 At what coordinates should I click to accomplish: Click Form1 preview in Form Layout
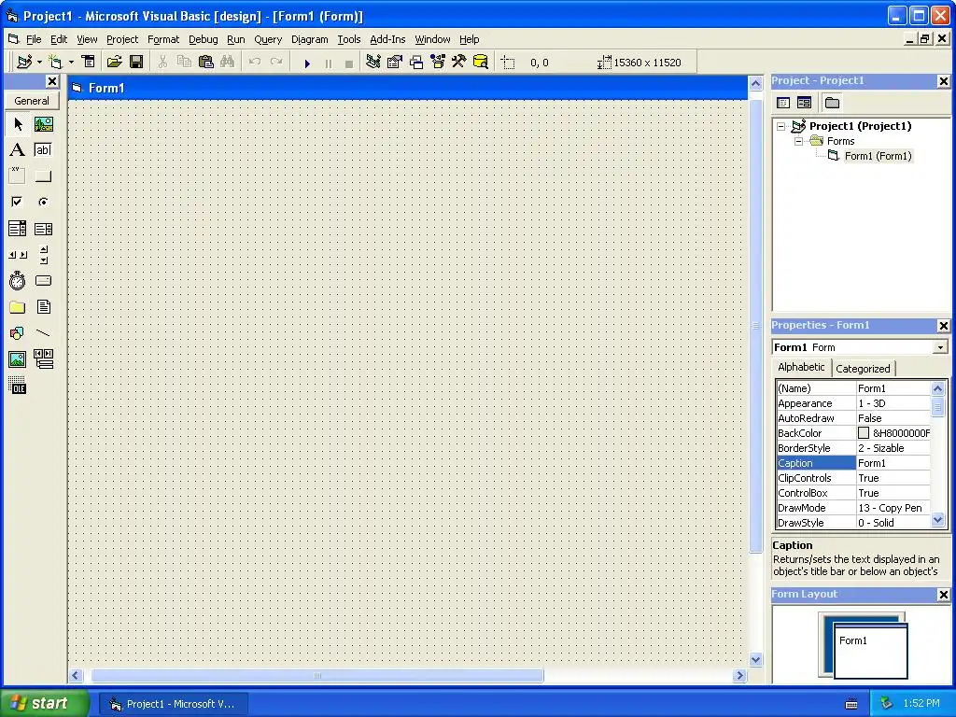pyautogui.click(x=871, y=651)
